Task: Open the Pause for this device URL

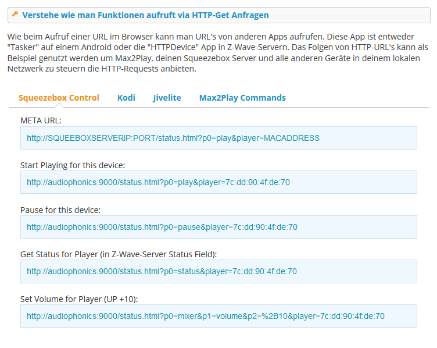Action: click(162, 227)
